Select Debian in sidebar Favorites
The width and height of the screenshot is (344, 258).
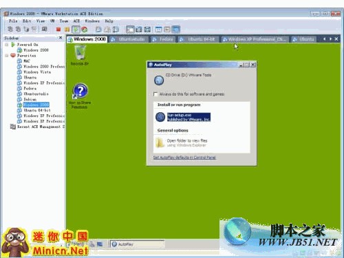click(30, 100)
